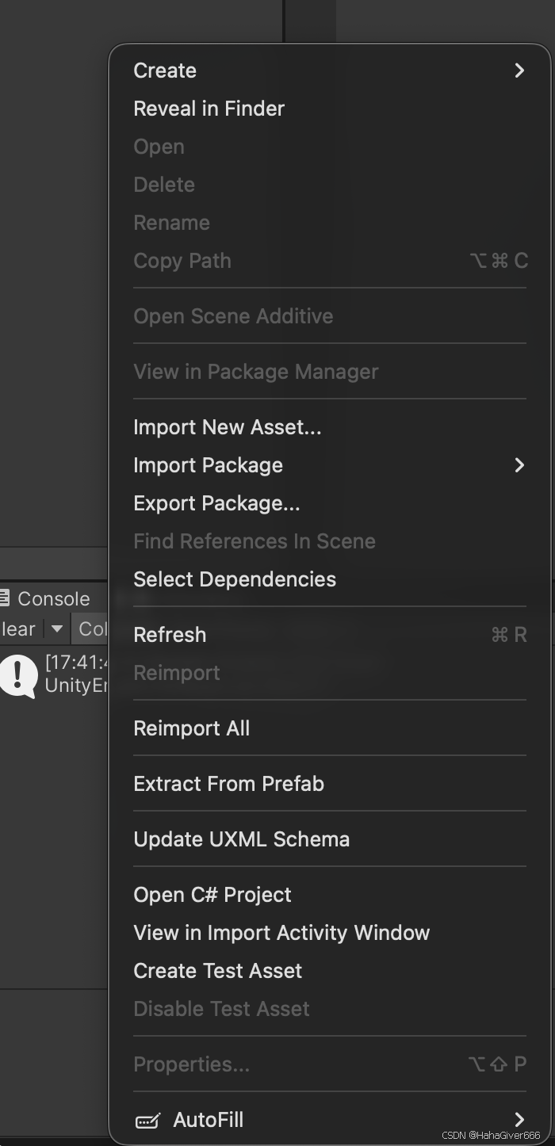Choose Export Package... from the menu
Image resolution: width=555 pixels, height=1146 pixels.
216,503
